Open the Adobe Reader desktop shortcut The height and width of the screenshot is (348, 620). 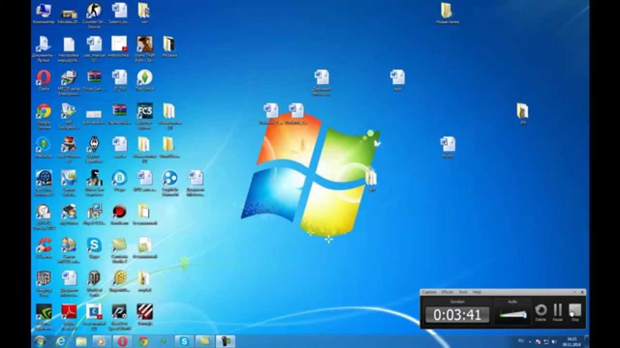tap(69, 317)
